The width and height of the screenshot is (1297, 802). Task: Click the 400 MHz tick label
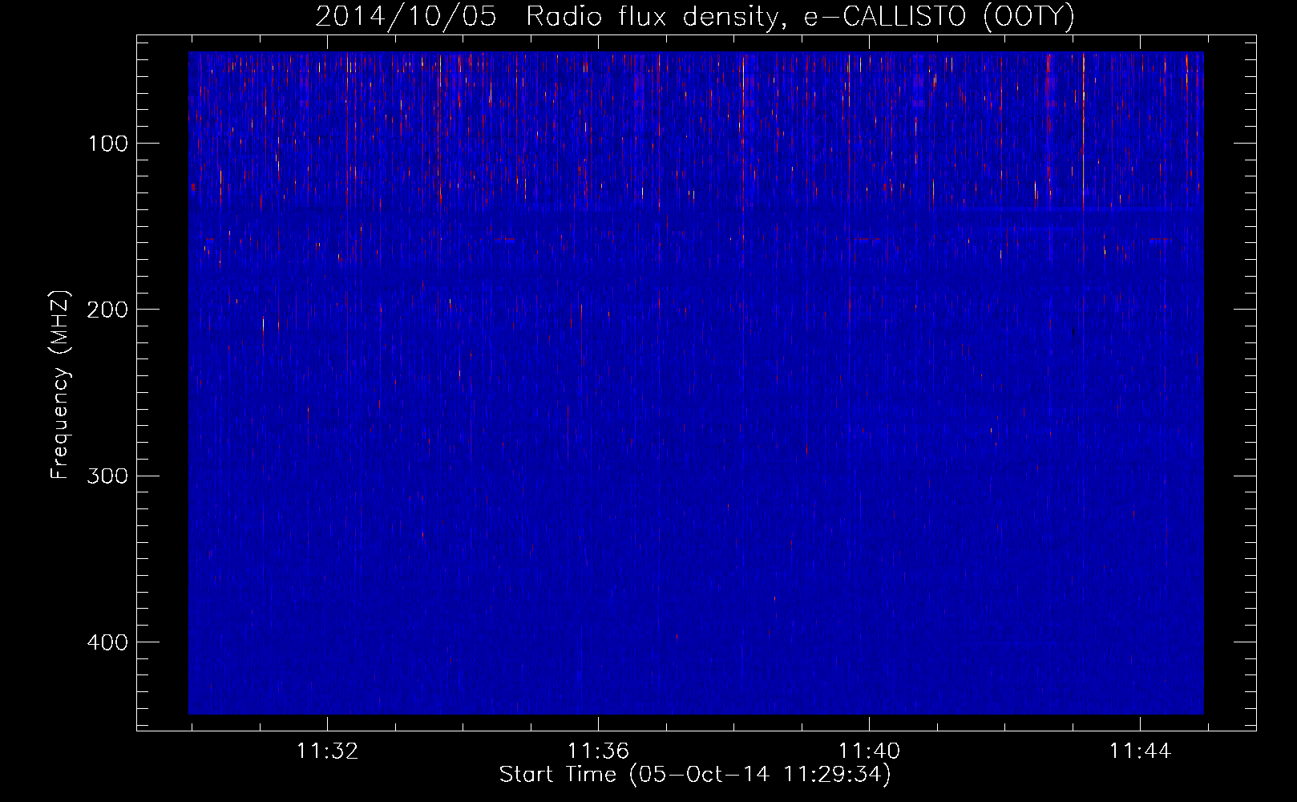click(107, 642)
